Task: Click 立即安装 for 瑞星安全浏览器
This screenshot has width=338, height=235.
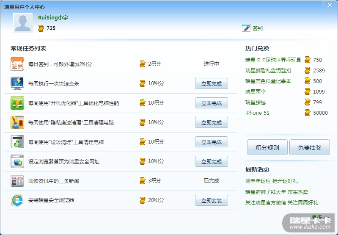Action: [x=212, y=200]
